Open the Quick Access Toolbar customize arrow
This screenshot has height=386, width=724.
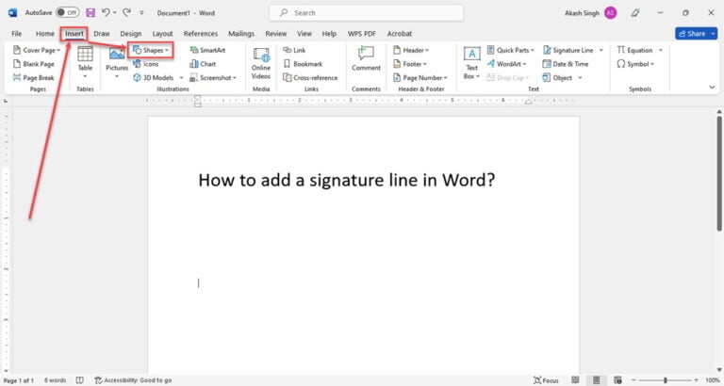[x=141, y=13]
